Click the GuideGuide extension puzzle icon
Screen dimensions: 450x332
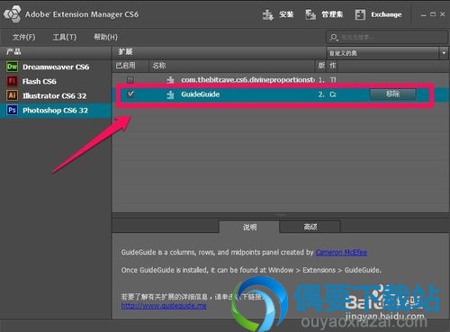170,94
